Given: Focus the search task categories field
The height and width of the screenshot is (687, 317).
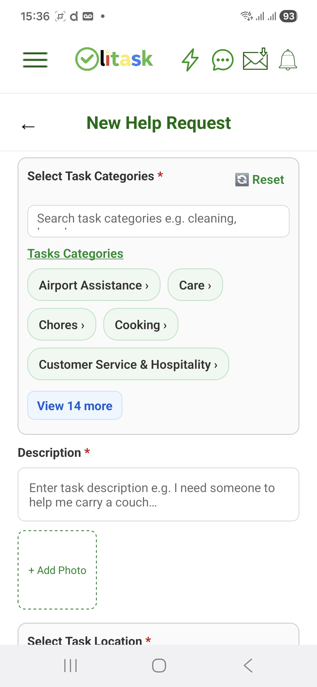Looking at the screenshot, I should point(158,221).
